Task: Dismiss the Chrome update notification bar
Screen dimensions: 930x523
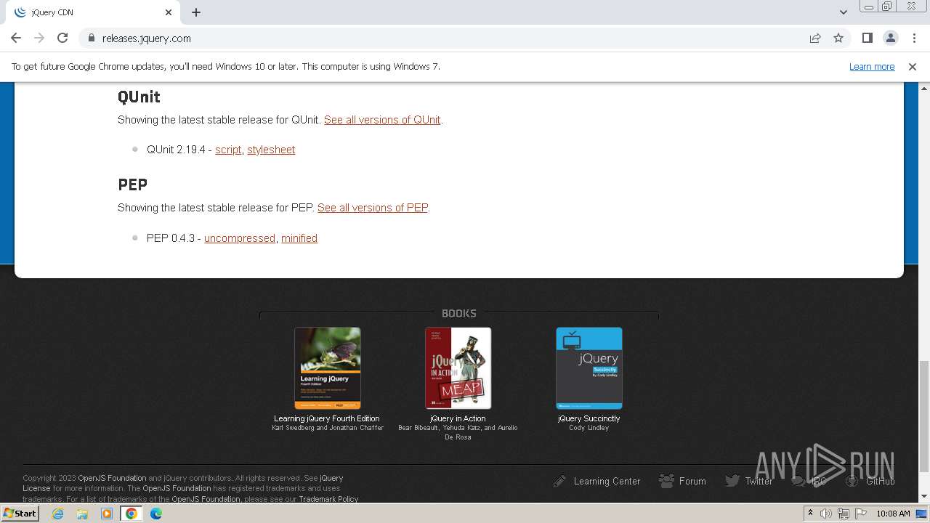Action: click(x=913, y=66)
